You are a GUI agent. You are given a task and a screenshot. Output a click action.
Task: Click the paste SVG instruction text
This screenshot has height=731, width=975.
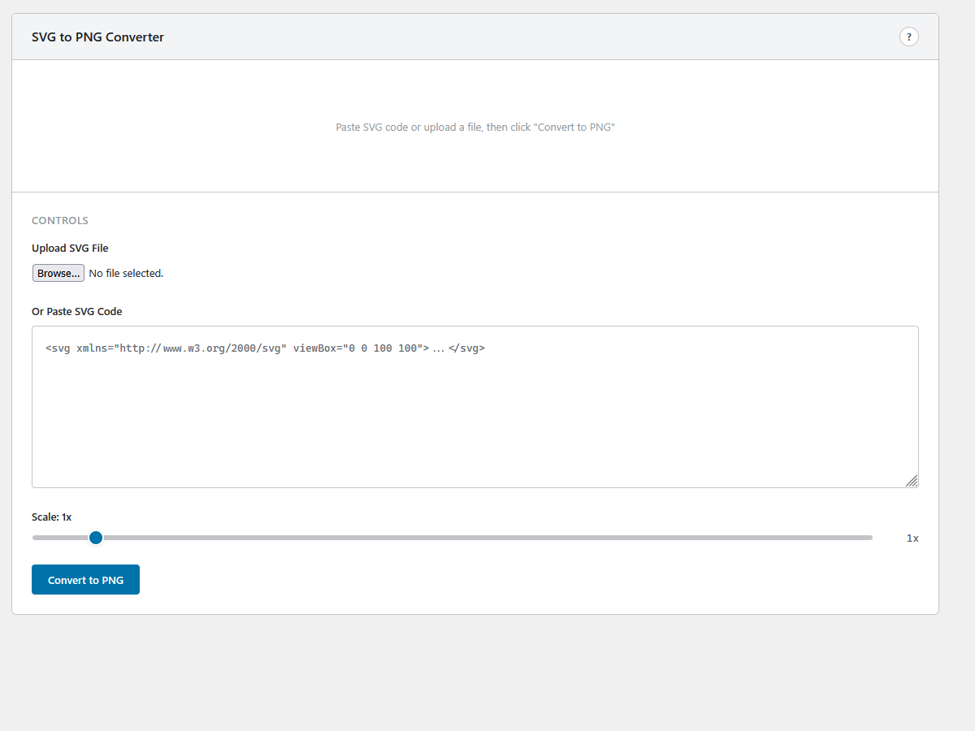[x=475, y=127]
